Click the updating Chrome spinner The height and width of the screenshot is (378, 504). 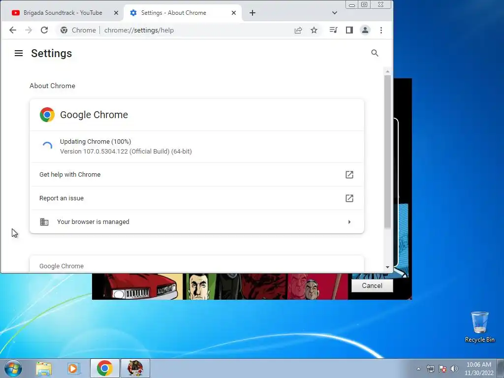(47, 146)
